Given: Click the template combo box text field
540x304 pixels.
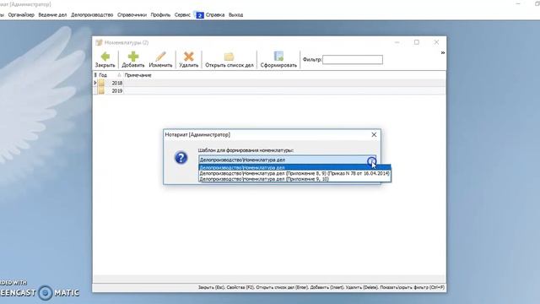Looking at the screenshot, I should coord(283,160).
